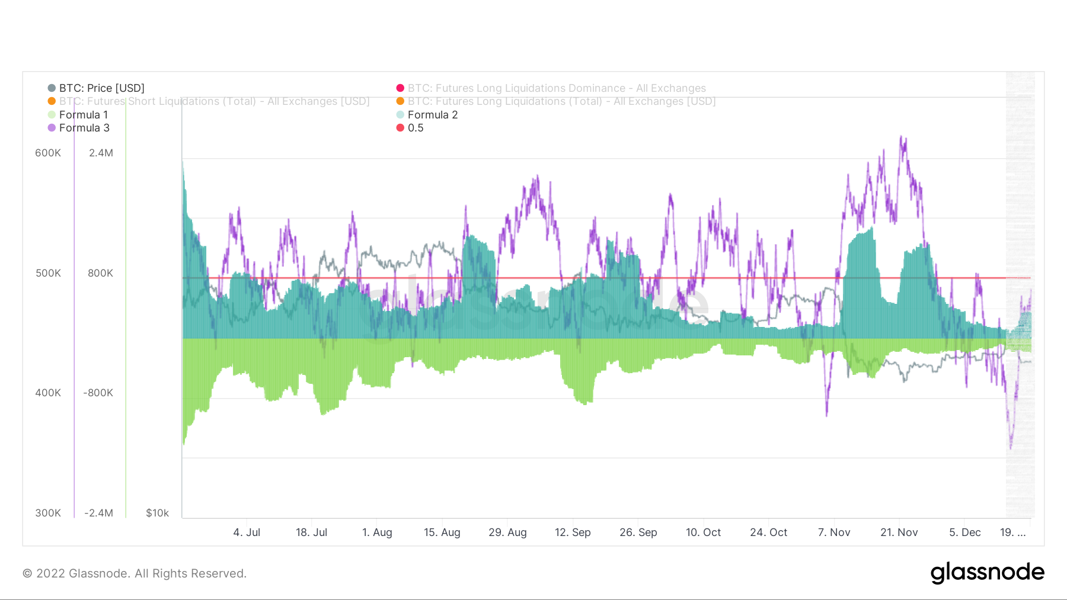Click the '12. Sep' x-axis label
The image size is (1067, 600).
pyautogui.click(x=573, y=532)
